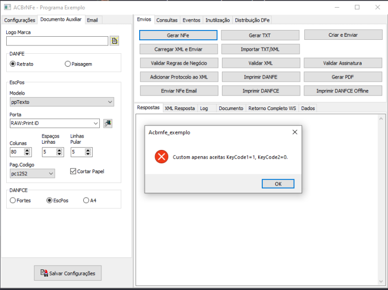Click the ACBrNFe app icon in title bar
Image resolution: width=388 pixels, height=290 pixels.
tap(7, 7)
